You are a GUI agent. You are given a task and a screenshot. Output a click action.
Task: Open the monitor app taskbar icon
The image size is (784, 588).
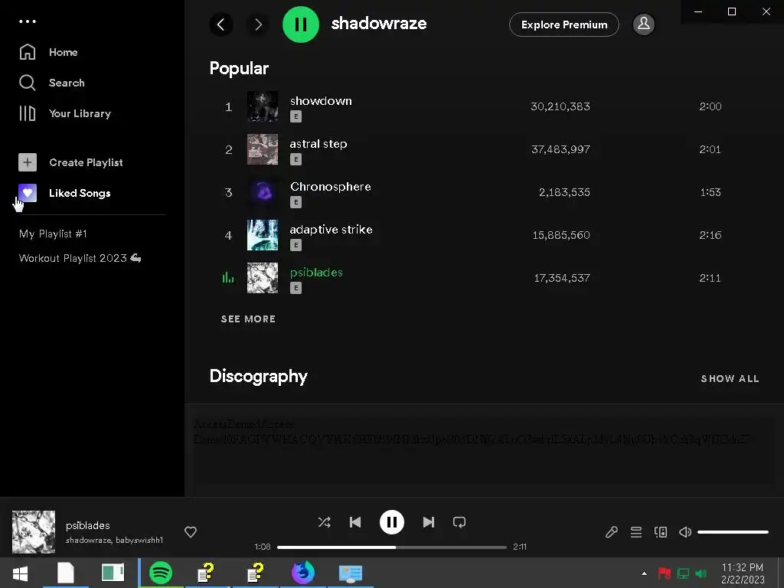click(351, 573)
